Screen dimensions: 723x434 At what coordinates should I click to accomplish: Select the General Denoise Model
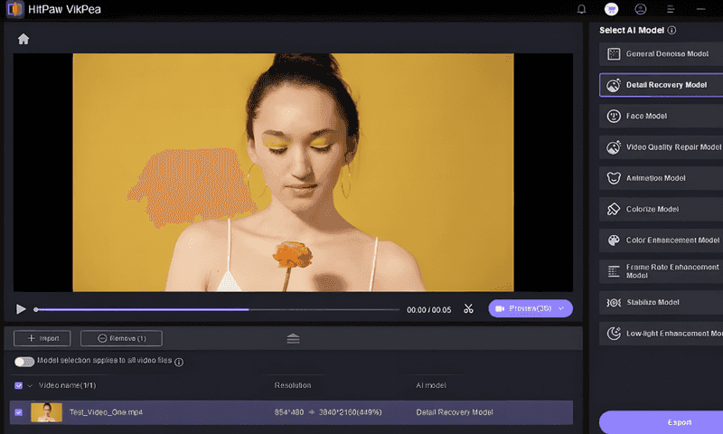662,54
